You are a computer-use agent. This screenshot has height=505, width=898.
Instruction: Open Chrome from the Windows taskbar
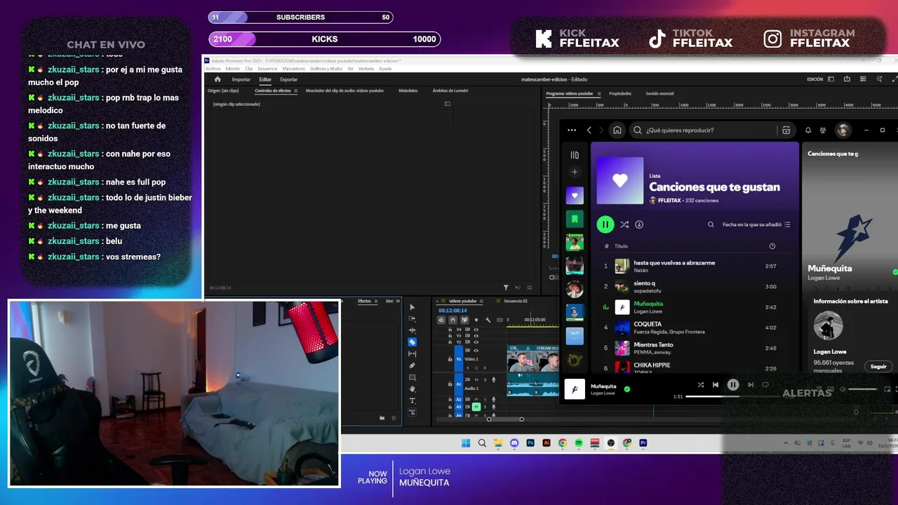(563, 443)
